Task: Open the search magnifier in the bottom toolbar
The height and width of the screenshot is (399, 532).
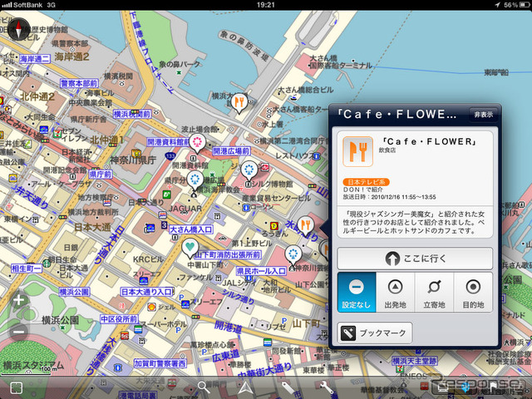Action: (x=203, y=387)
